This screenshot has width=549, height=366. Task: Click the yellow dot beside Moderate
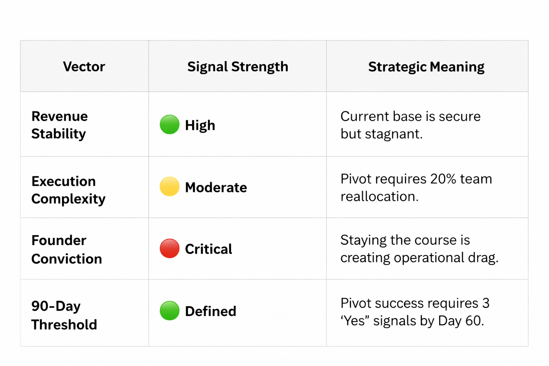point(169,187)
